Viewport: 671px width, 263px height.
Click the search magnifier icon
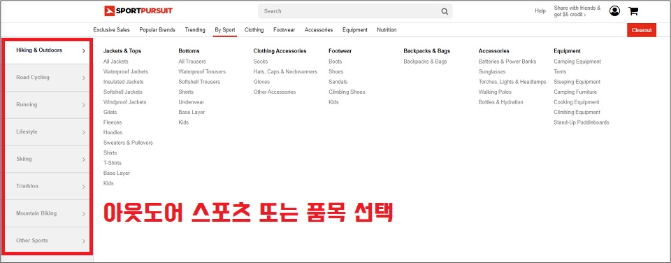point(445,12)
